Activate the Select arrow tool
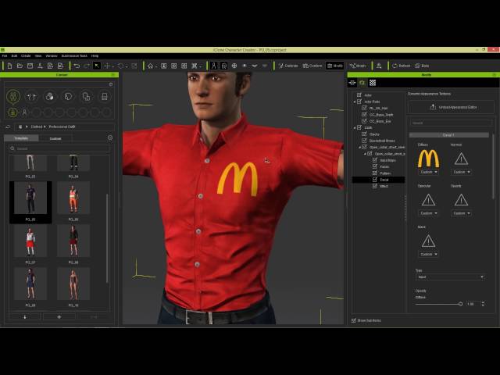Viewport: 500px width, 375px height. coord(97,66)
